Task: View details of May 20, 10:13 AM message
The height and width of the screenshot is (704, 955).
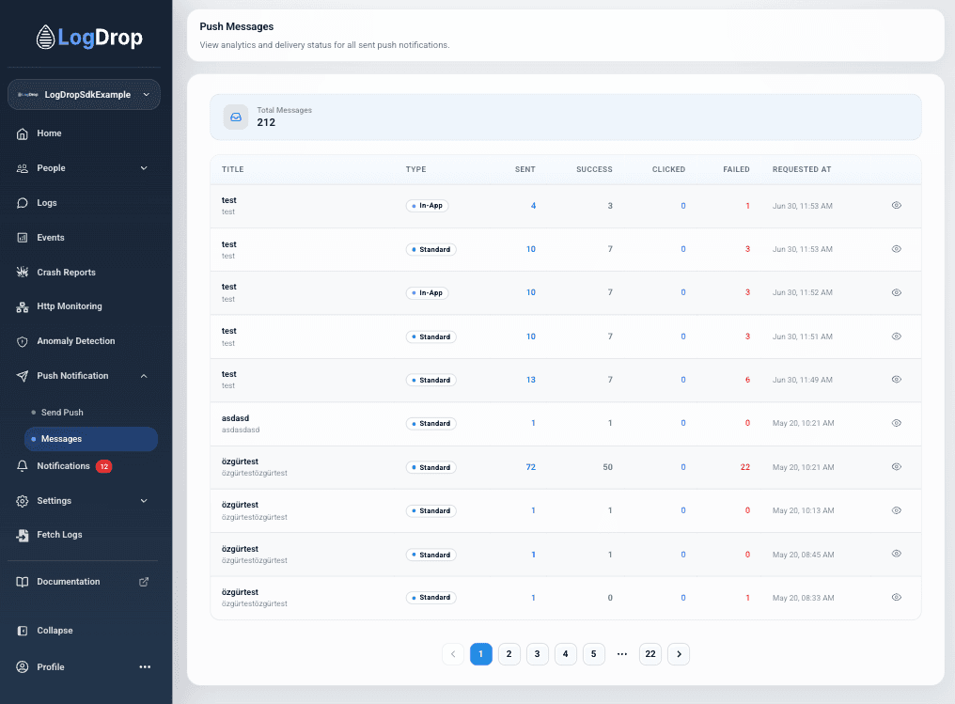Action: [897, 510]
